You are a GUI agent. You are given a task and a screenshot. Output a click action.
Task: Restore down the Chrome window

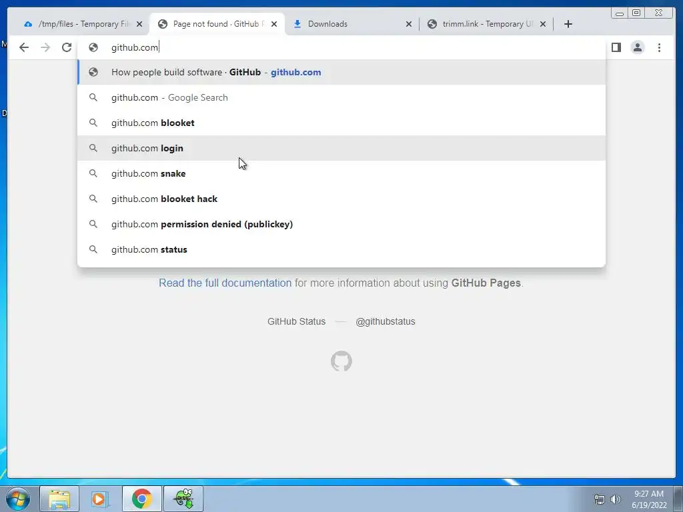(636, 13)
